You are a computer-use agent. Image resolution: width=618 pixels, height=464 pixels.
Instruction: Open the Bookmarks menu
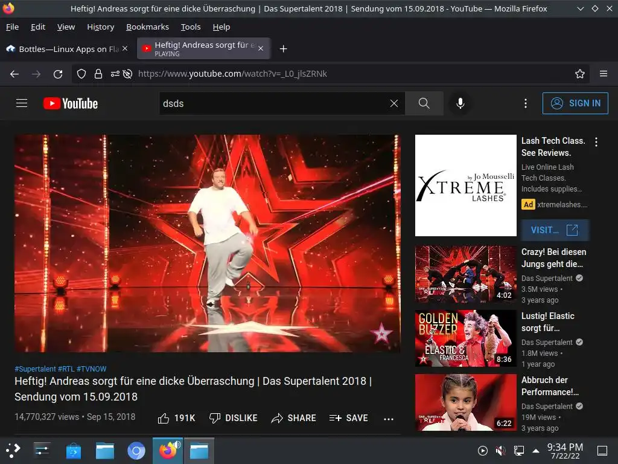click(147, 27)
